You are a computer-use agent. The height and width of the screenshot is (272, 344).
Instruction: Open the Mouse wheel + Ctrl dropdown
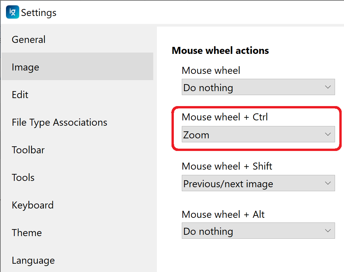click(258, 134)
